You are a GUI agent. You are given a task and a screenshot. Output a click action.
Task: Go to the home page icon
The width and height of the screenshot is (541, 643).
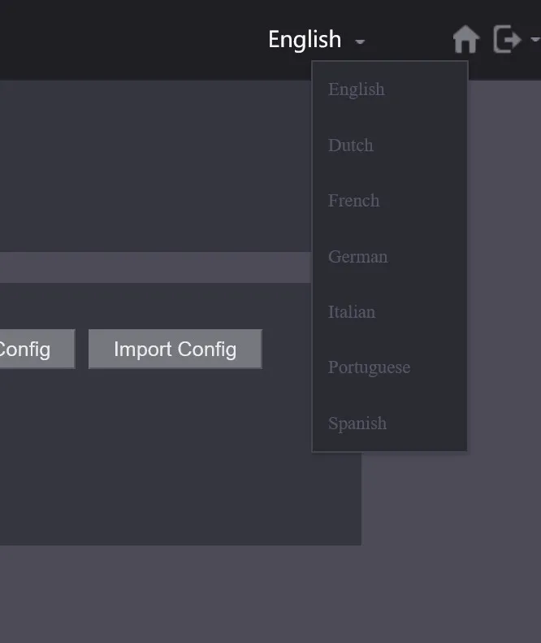(x=466, y=39)
